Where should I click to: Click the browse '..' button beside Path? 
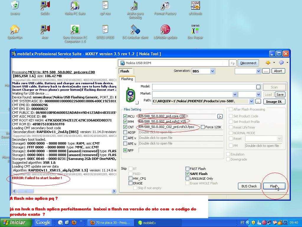click(258, 101)
